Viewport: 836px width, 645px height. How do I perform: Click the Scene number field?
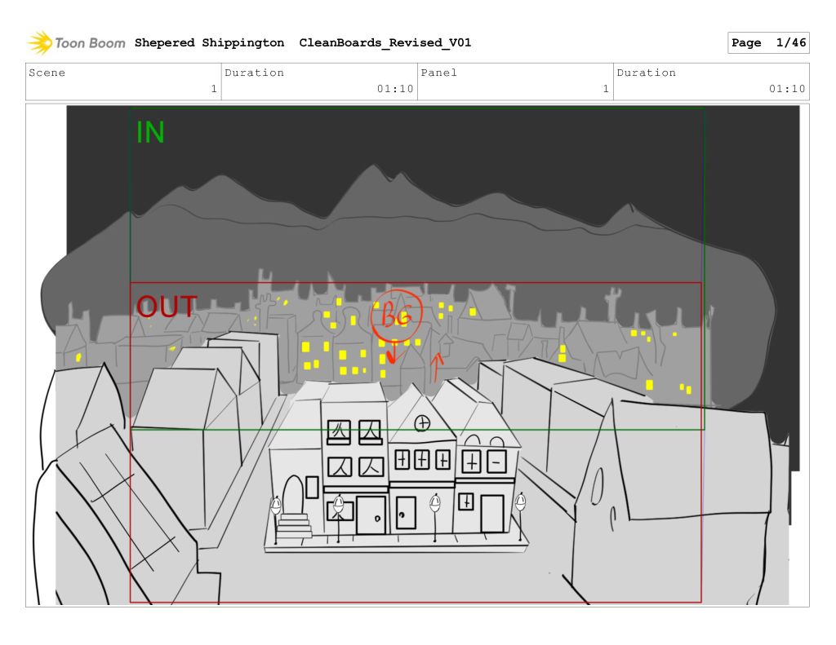(123, 82)
